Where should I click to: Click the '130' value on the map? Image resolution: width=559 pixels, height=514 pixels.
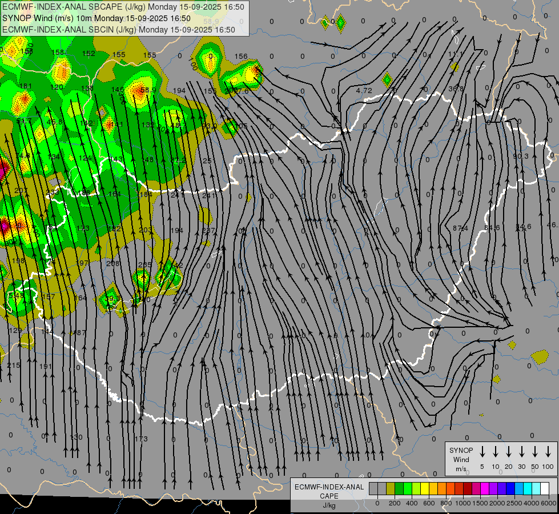tap(76, 437)
